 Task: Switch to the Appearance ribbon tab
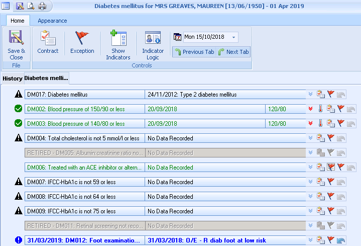52,21
